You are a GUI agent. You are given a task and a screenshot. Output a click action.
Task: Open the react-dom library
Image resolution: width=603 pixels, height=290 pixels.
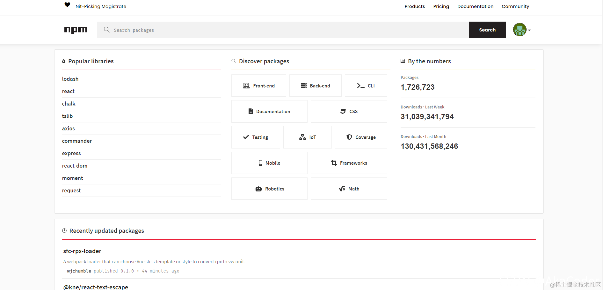click(x=75, y=166)
